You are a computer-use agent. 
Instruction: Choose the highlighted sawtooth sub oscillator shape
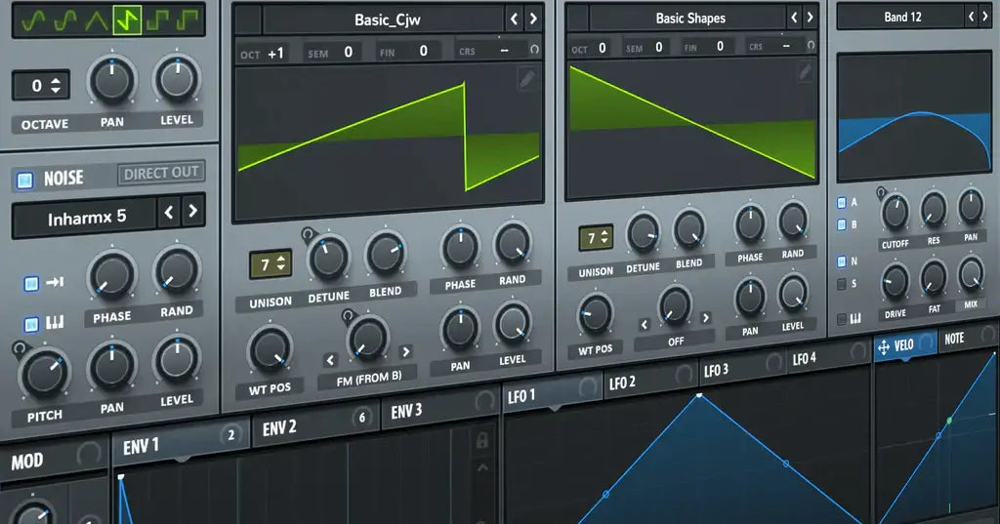(127, 19)
